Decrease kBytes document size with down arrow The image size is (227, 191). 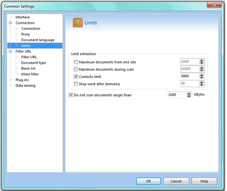point(189,96)
